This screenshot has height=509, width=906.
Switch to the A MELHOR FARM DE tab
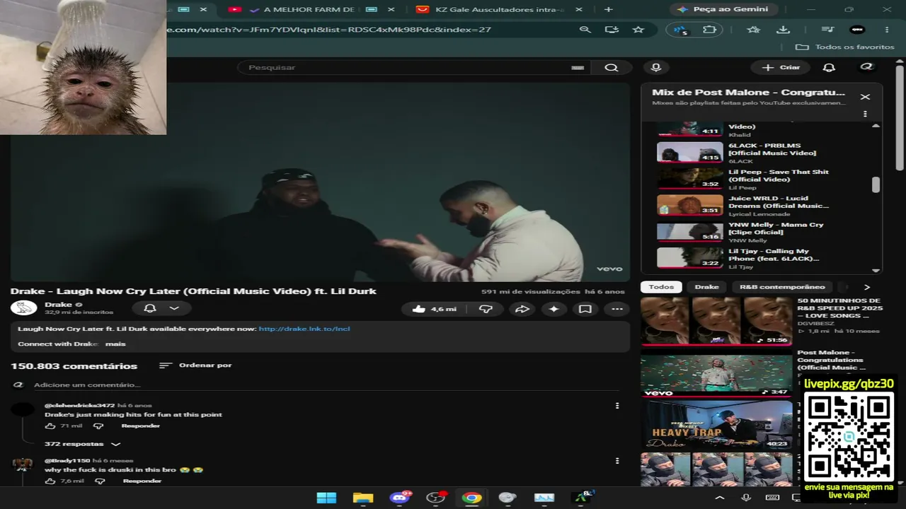(x=309, y=9)
